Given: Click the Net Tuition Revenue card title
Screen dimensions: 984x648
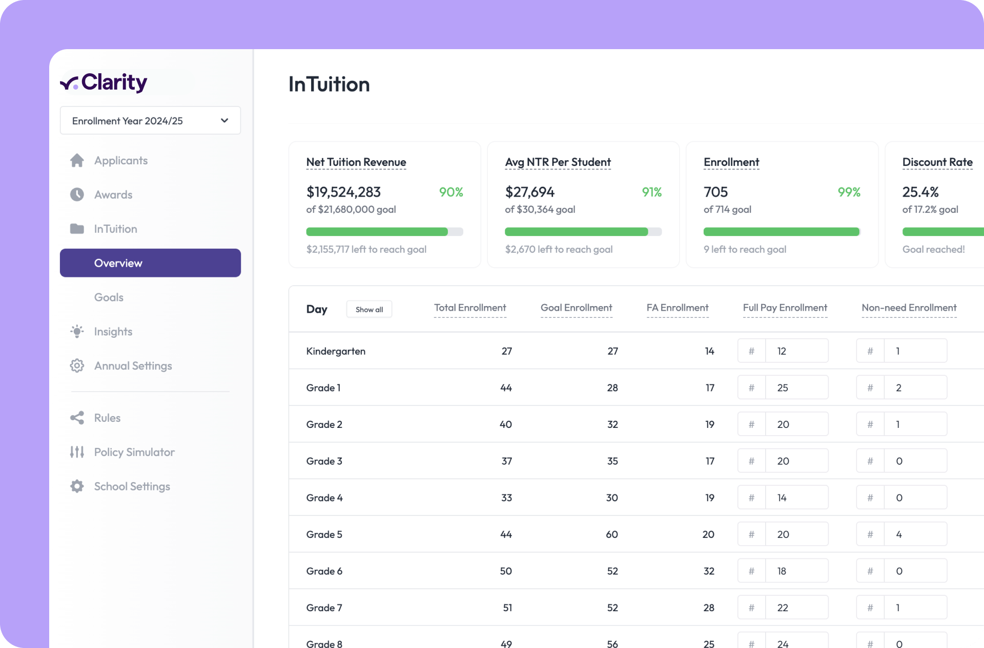Looking at the screenshot, I should pyautogui.click(x=356, y=162).
